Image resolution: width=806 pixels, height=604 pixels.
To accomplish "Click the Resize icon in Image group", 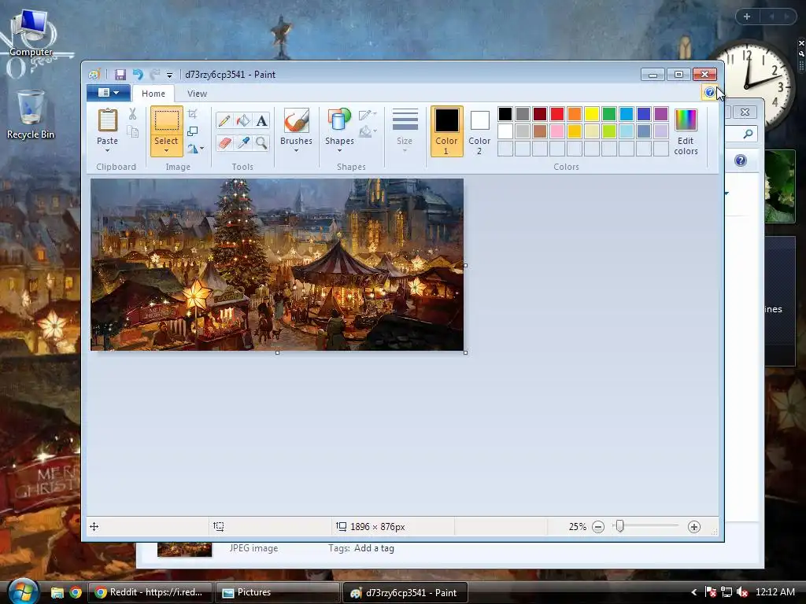I will point(193,131).
